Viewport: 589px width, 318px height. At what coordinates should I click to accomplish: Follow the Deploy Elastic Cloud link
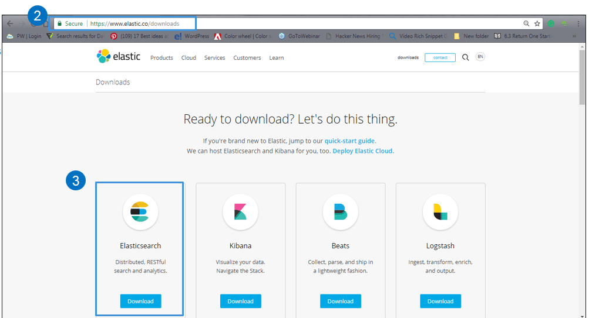(x=363, y=151)
